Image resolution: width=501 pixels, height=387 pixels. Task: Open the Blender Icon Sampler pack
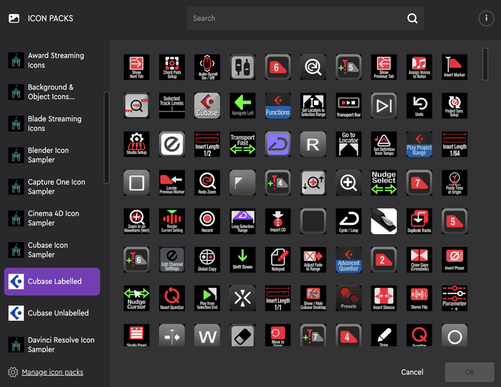(52, 155)
